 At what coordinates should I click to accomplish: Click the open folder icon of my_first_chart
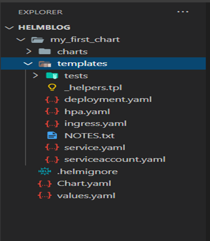point(38,39)
